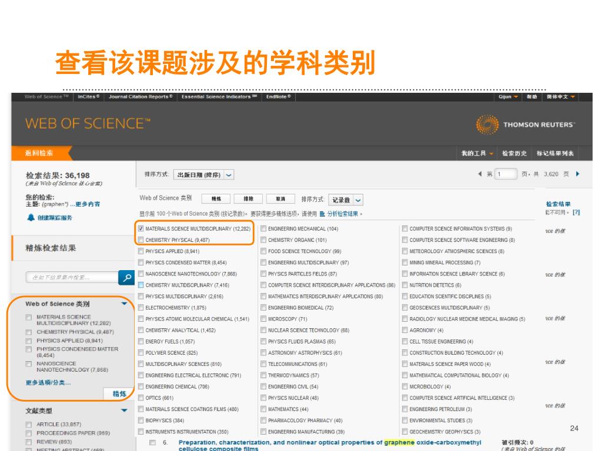602x451 pixels.
Task: Click the search-within-results input field
Action: [72, 277]
